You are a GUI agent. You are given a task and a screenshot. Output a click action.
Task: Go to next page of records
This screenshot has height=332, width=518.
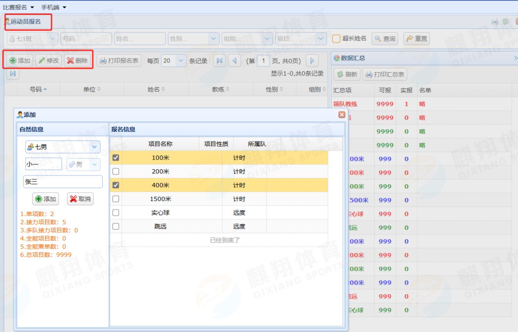point(312,61)
